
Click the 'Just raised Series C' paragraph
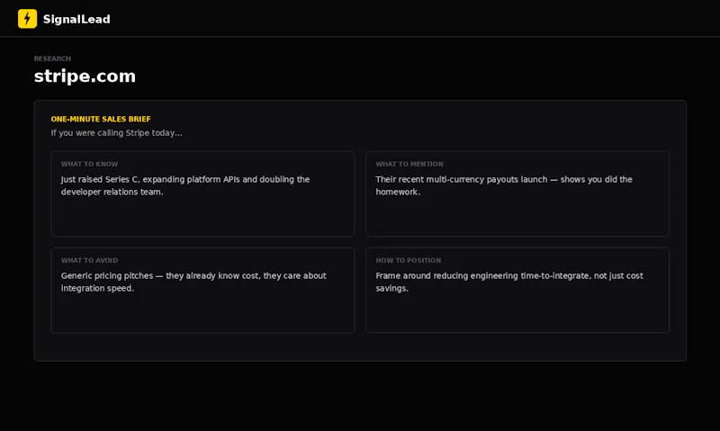pos(185,185)
